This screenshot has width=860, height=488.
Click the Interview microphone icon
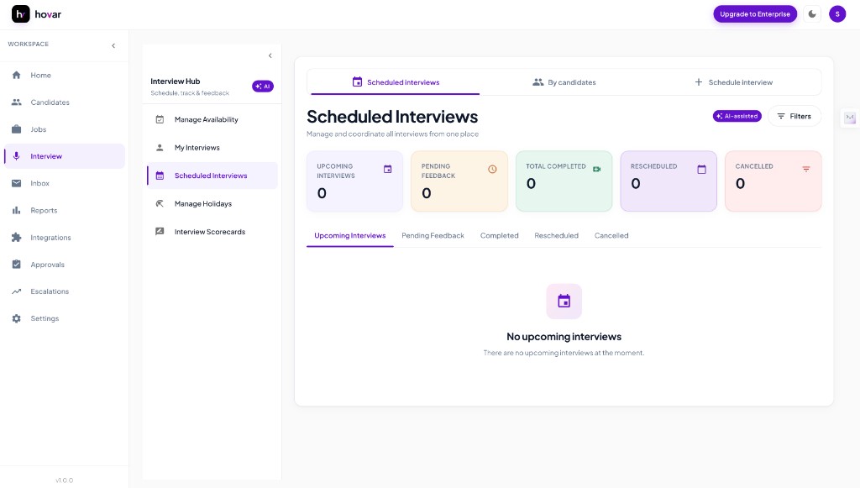(17, 156)
